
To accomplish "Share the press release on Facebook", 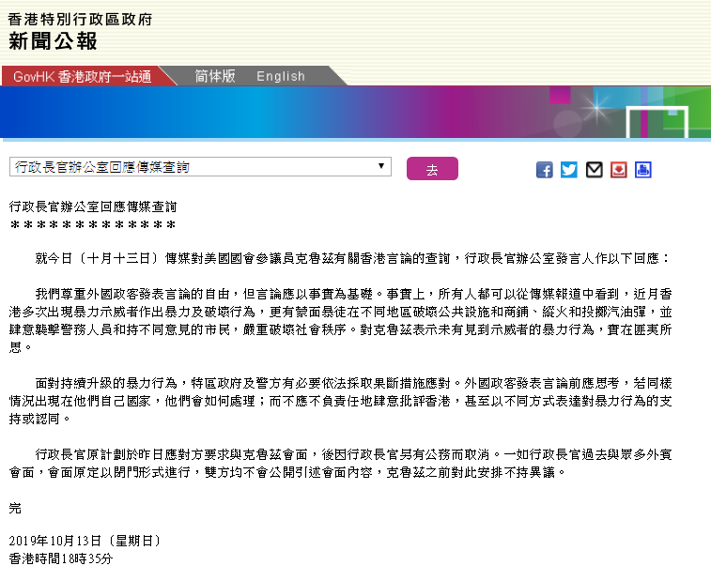I will coord(545,170).
